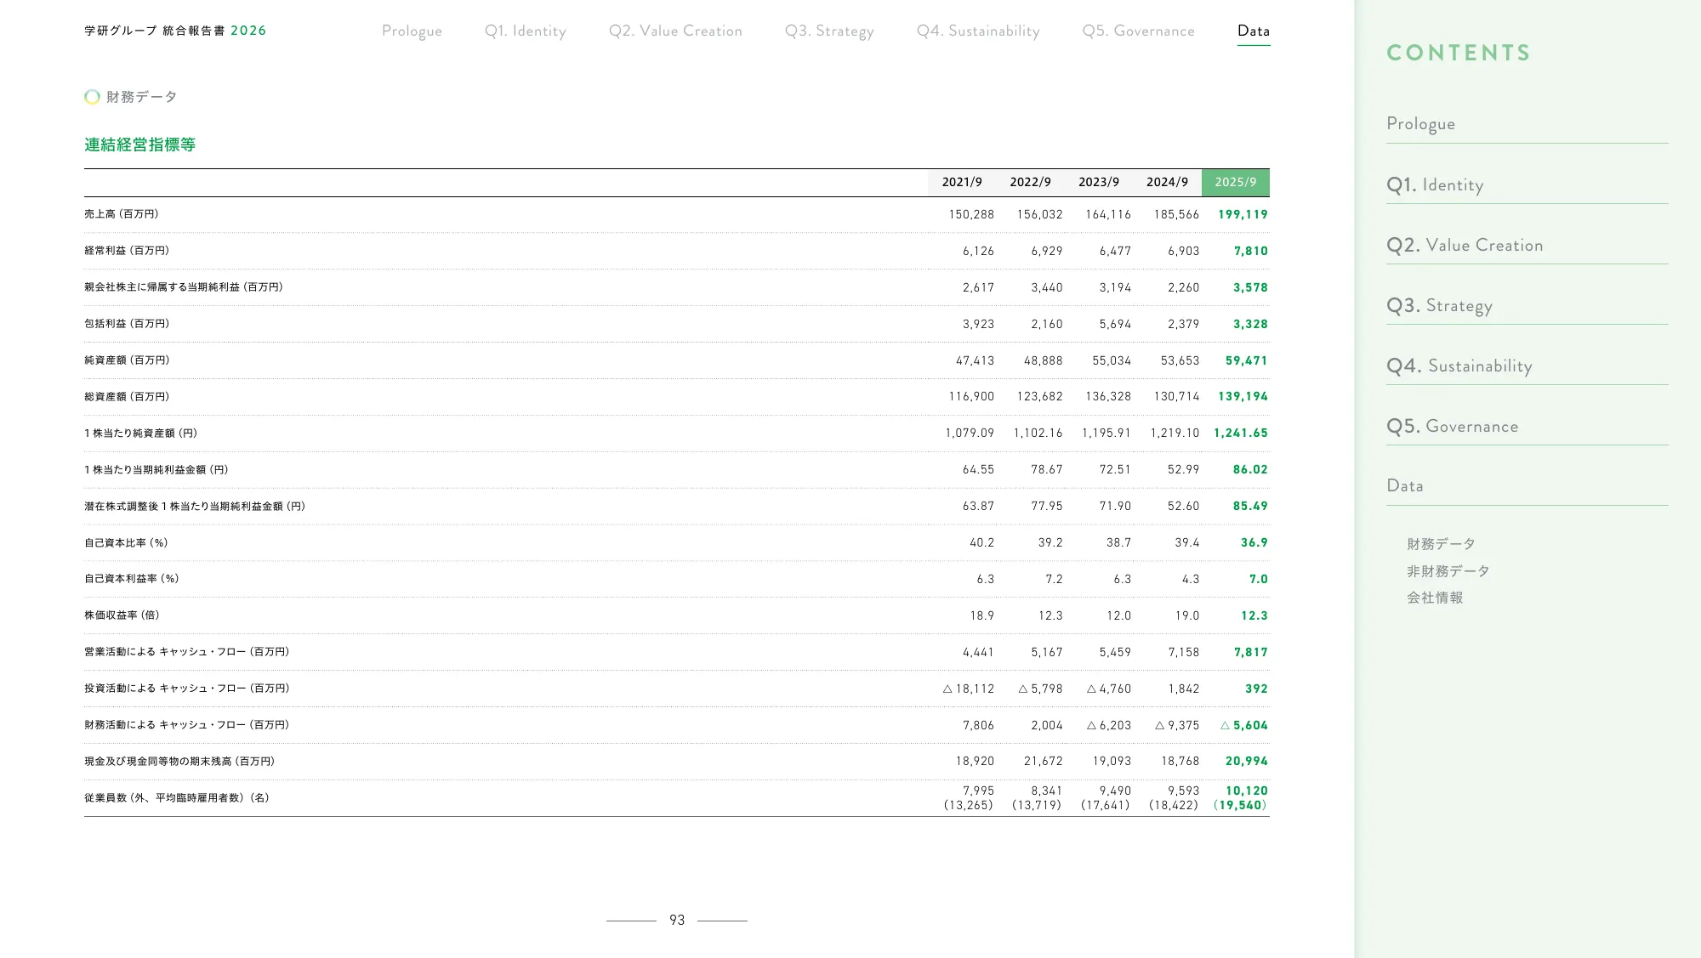Click the 1株当たり当期純利益金額 (円) row label
This screenshot has height=958, width=1701.
[156, 470]
